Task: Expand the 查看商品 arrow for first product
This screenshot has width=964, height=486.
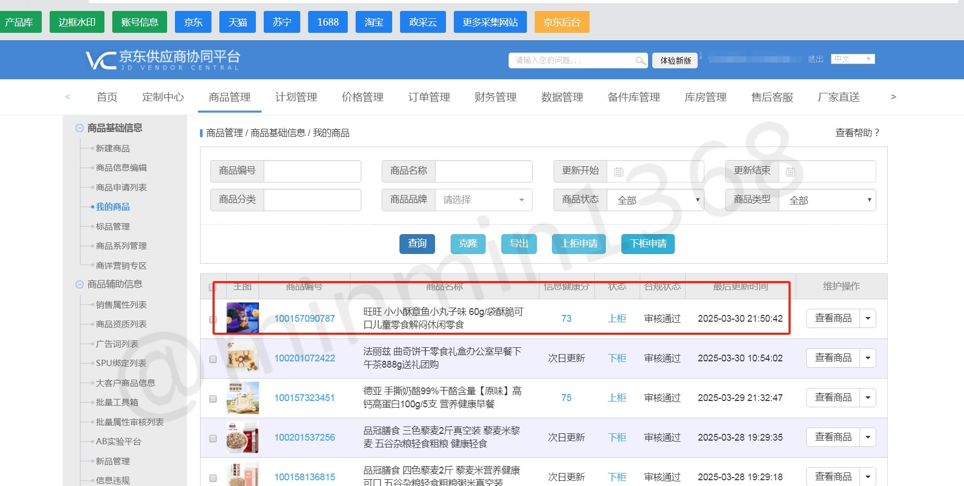Action: click(868, 318)
